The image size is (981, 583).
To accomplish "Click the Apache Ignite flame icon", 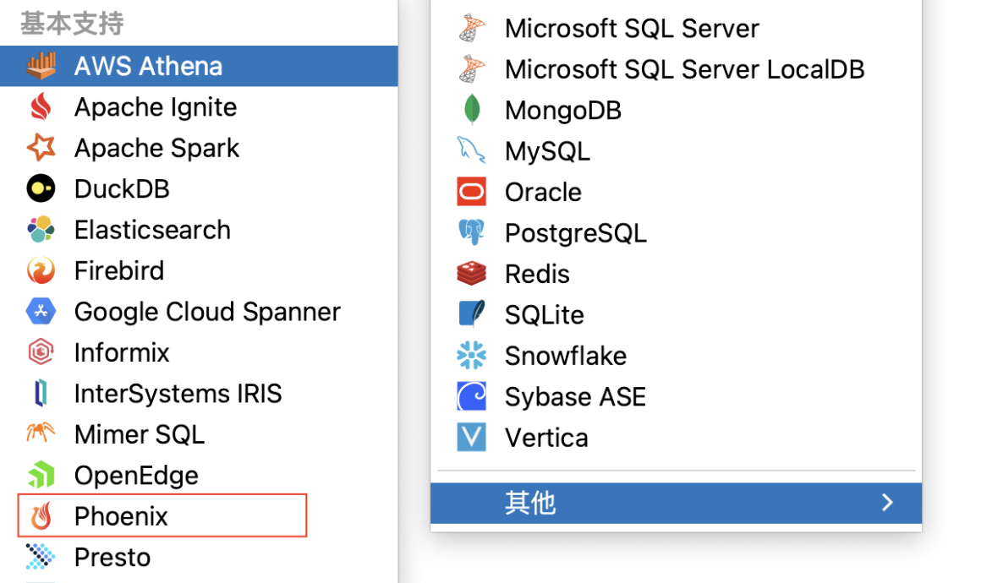I will point(41,106).
